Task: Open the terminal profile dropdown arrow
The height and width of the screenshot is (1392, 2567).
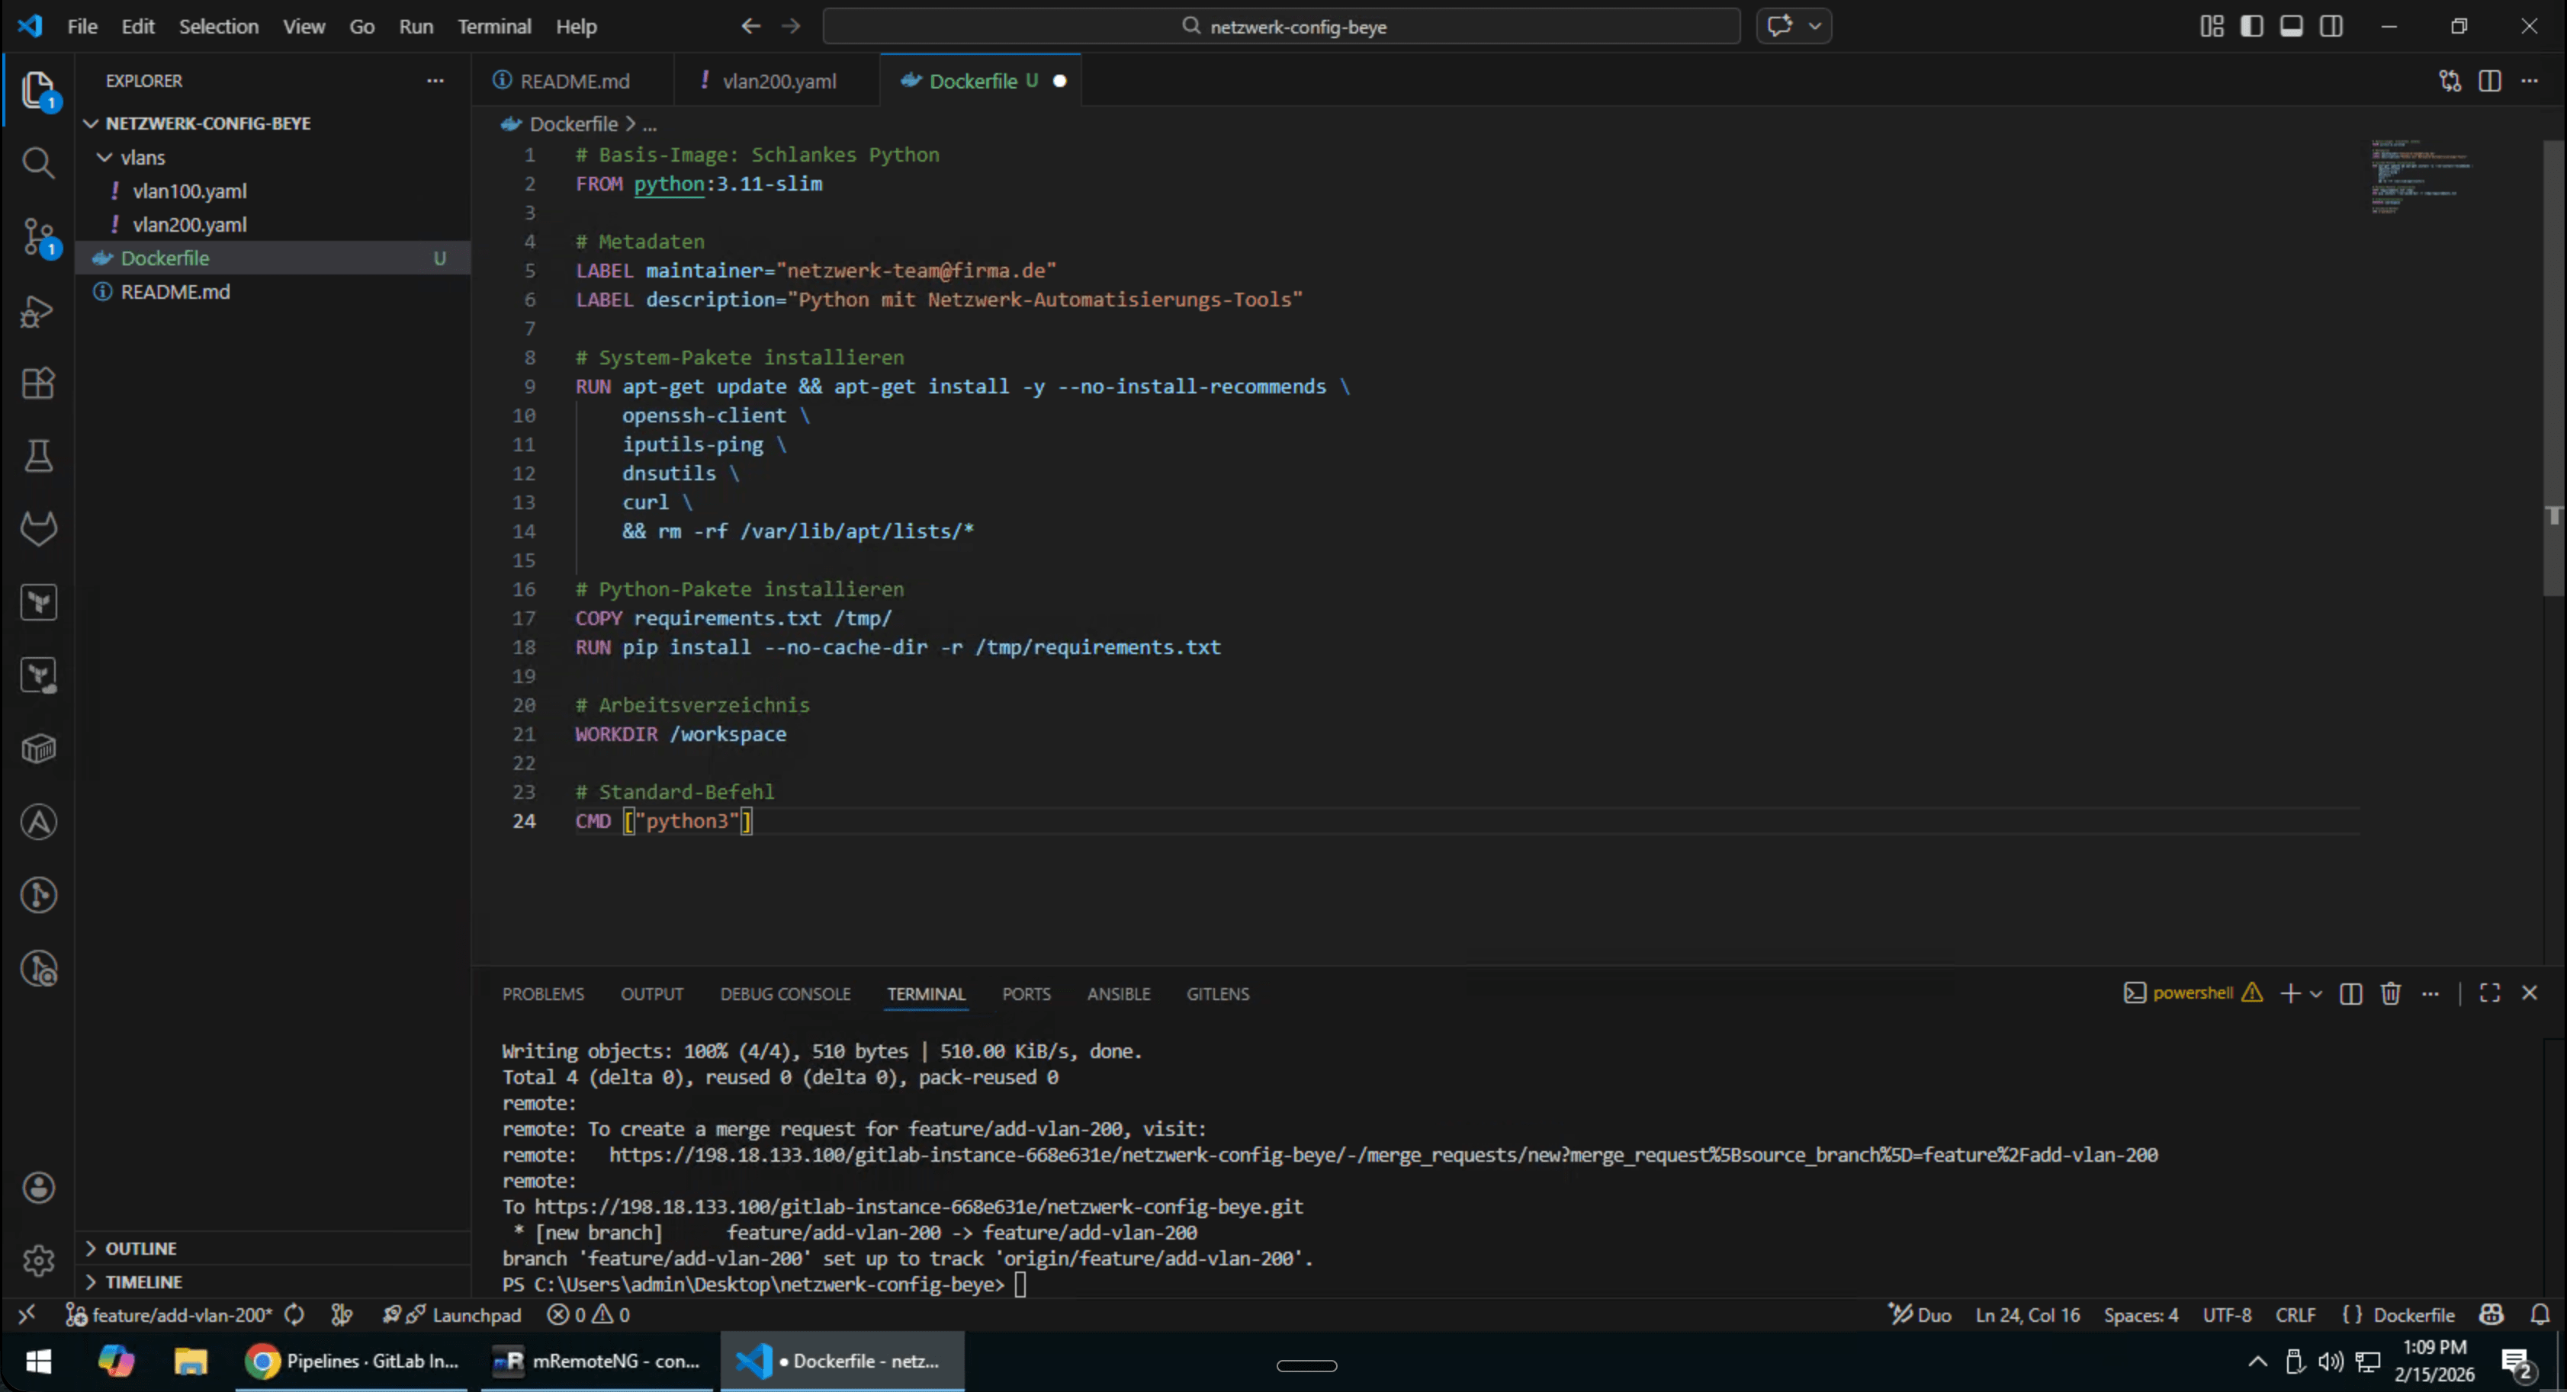Action: 2315,993
